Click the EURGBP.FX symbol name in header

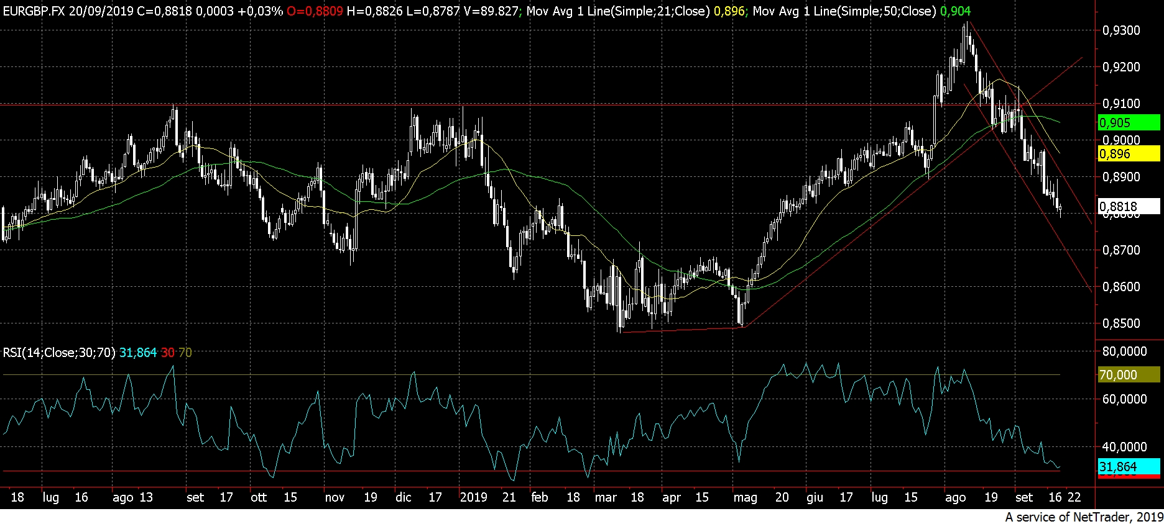[34, 11]
